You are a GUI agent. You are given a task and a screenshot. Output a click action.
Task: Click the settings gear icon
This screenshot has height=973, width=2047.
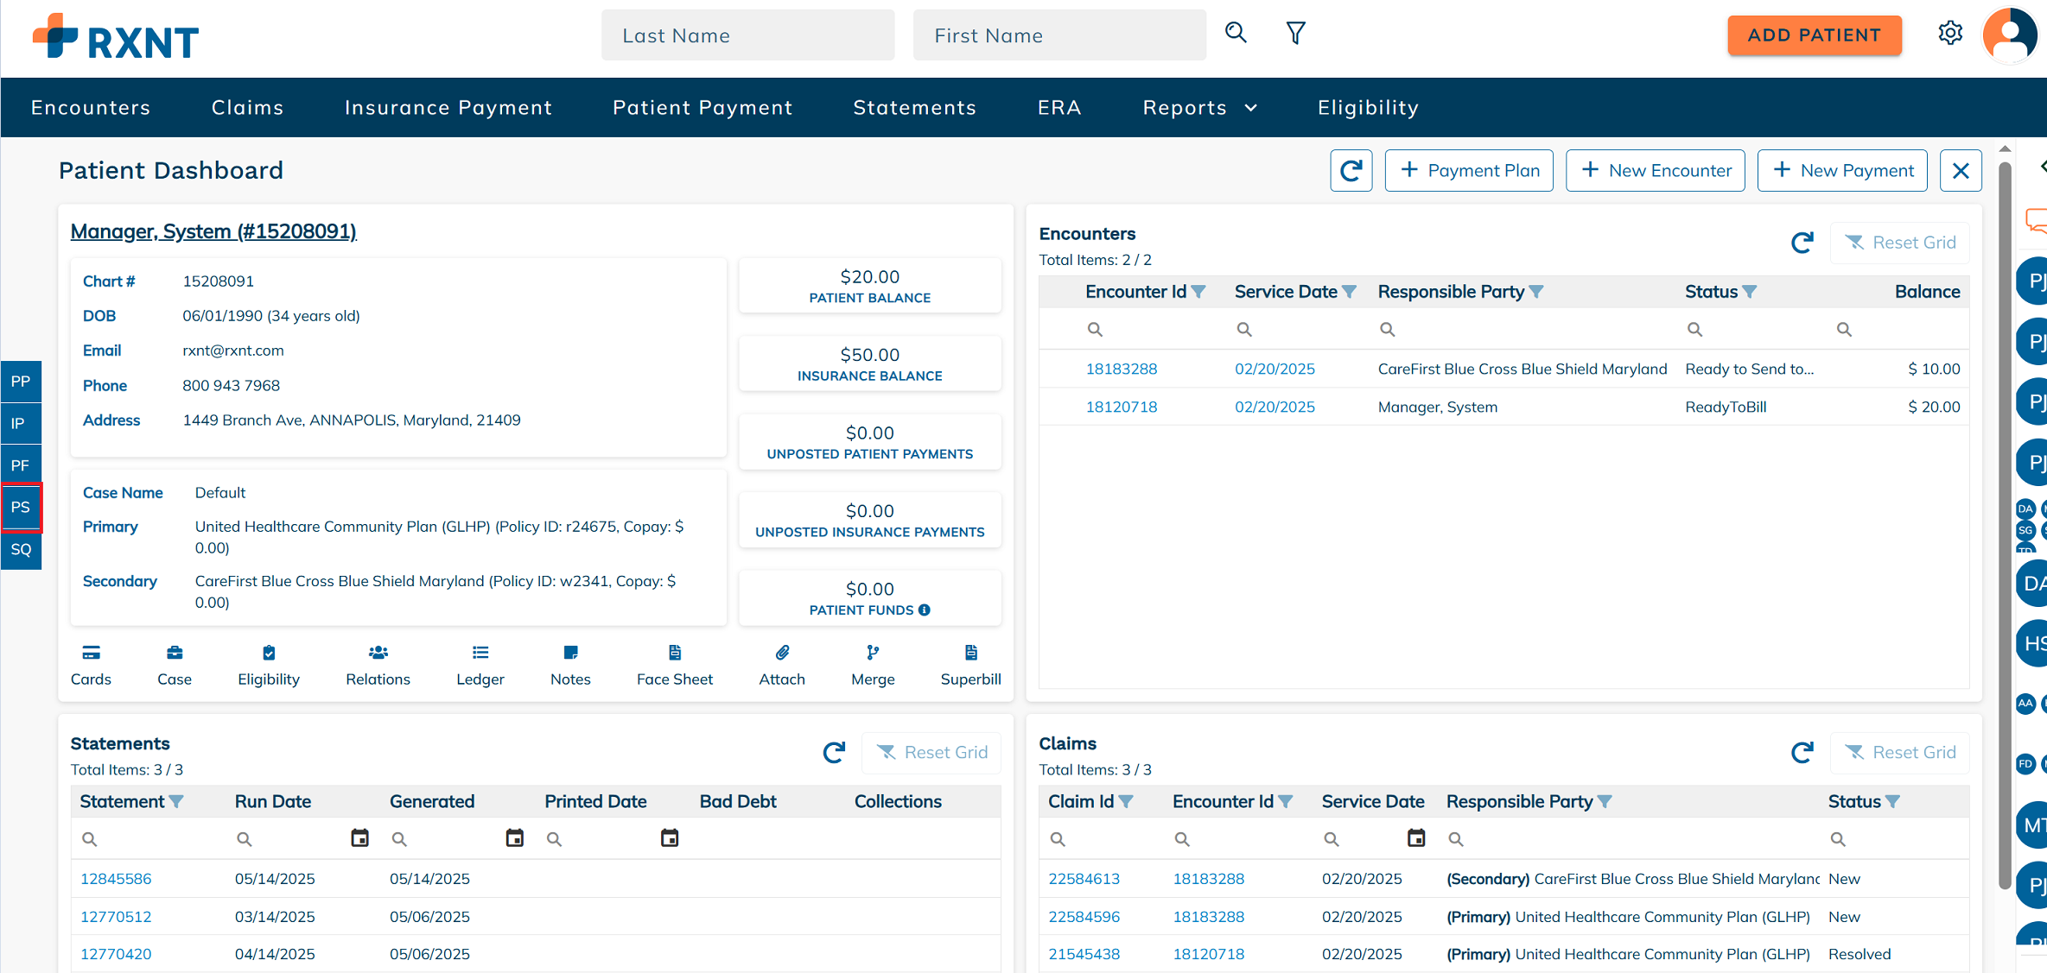click(x=1949, y=34)
